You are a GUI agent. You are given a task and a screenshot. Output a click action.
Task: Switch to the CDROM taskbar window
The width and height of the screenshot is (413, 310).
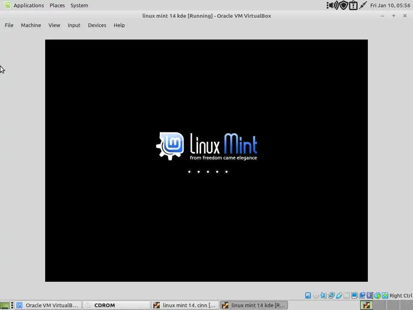click(117, 305)
